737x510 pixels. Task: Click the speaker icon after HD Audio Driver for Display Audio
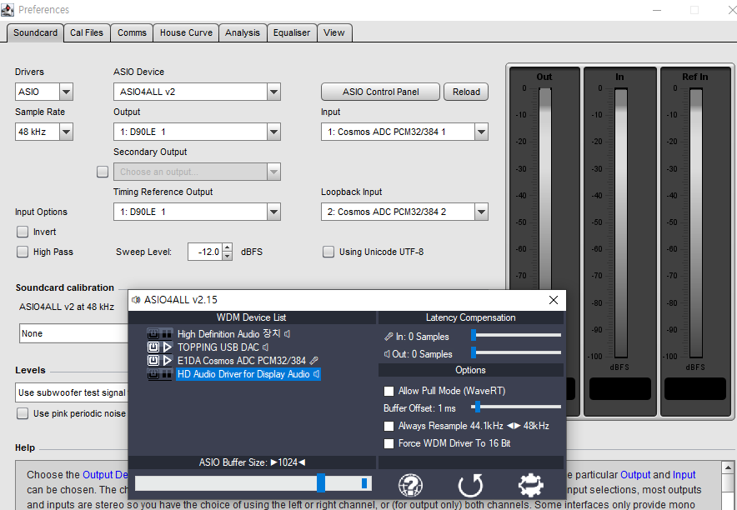point(316,374)
